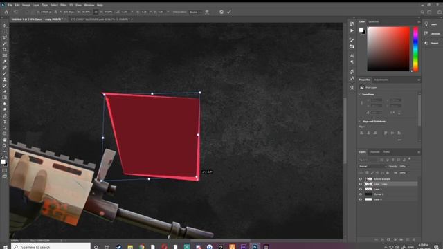Switch to the Adjustments tab
The width and height of the screenshot is (443, 249).
(x=381, y=80)
